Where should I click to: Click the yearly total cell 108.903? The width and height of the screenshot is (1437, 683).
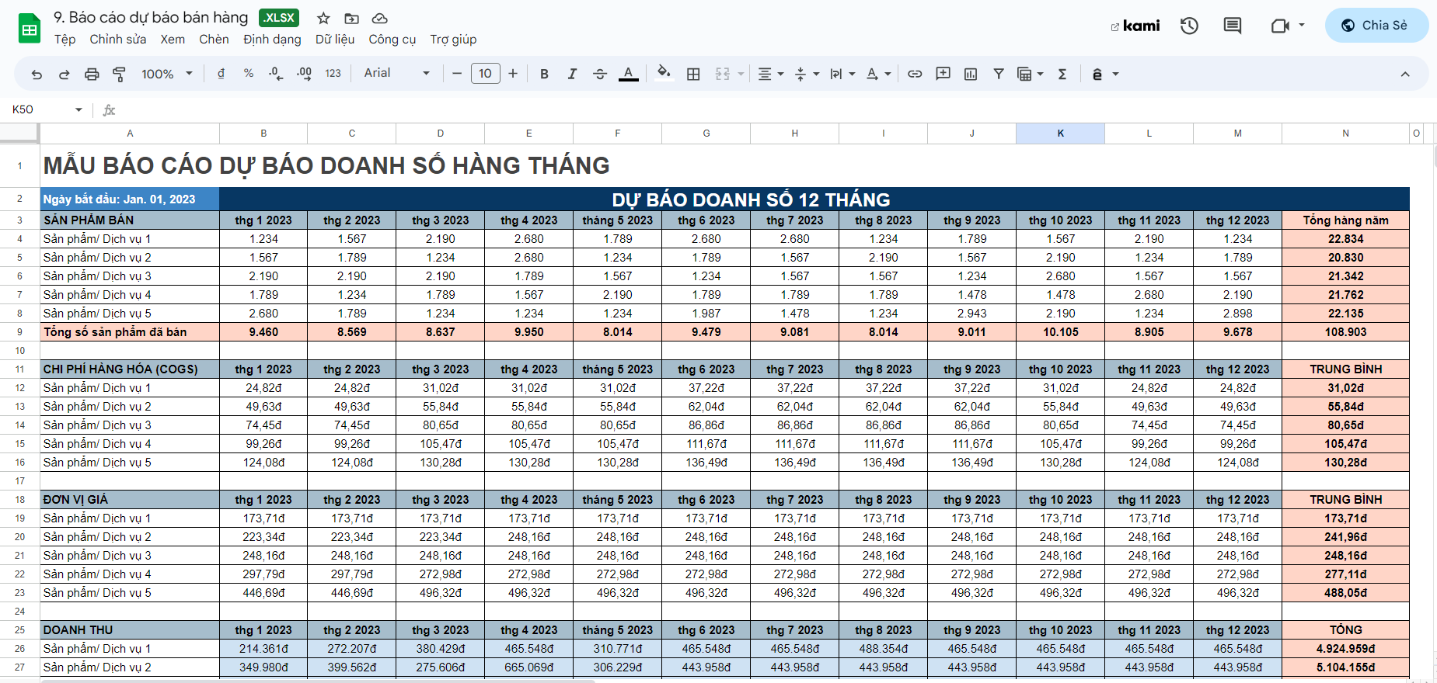pyautogui.click(x=1345, y=332)
